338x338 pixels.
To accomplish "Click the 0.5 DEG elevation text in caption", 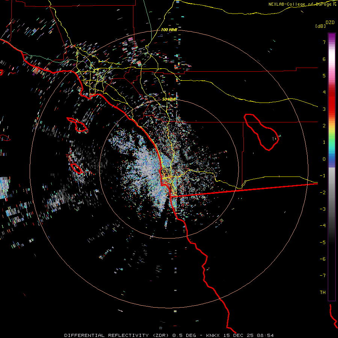I will pos(184,335).
